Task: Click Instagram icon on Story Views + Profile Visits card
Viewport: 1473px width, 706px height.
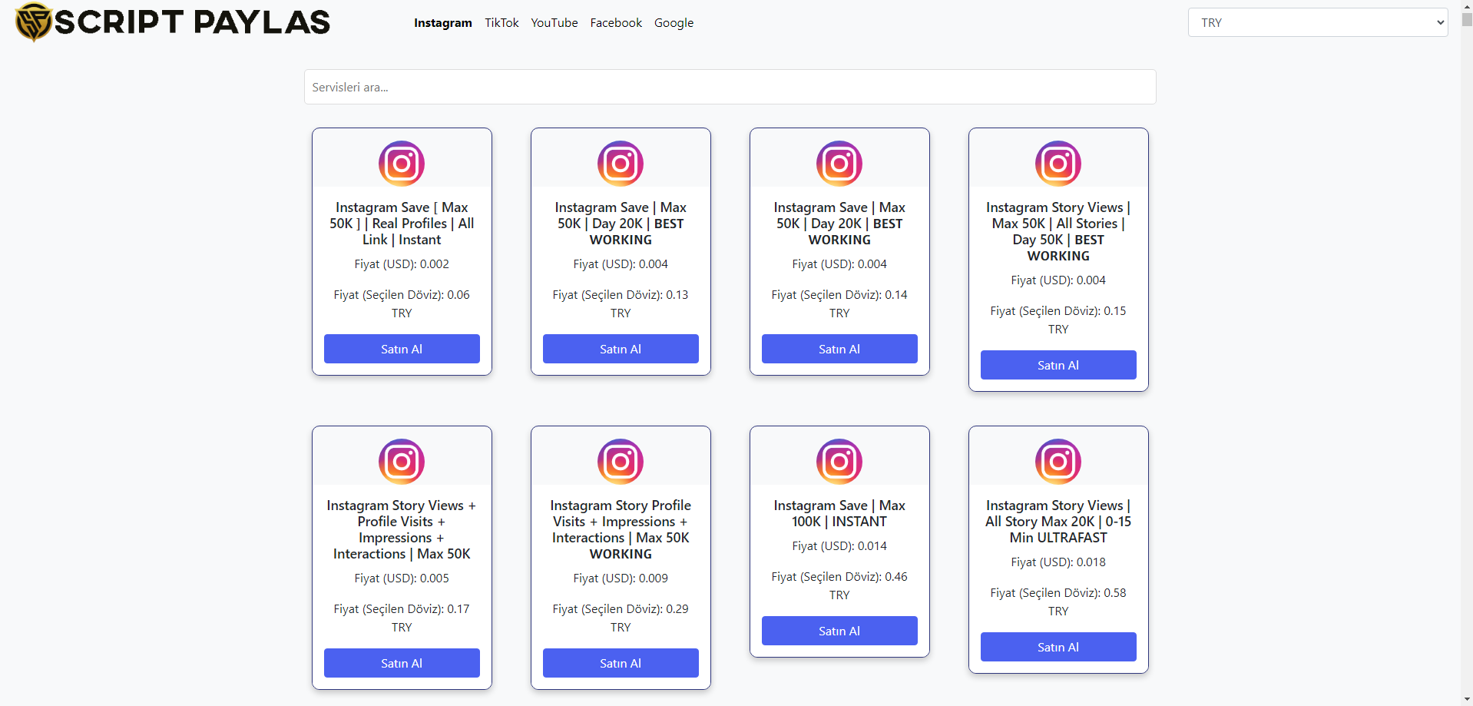Action: (402, 462)
